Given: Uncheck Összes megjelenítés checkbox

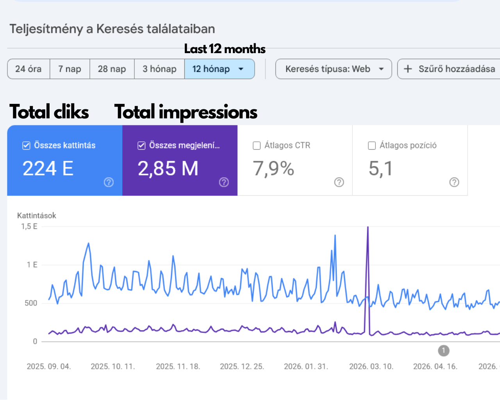Looking at the screenshot, I should pyautogui.click(x=141, y=146).
